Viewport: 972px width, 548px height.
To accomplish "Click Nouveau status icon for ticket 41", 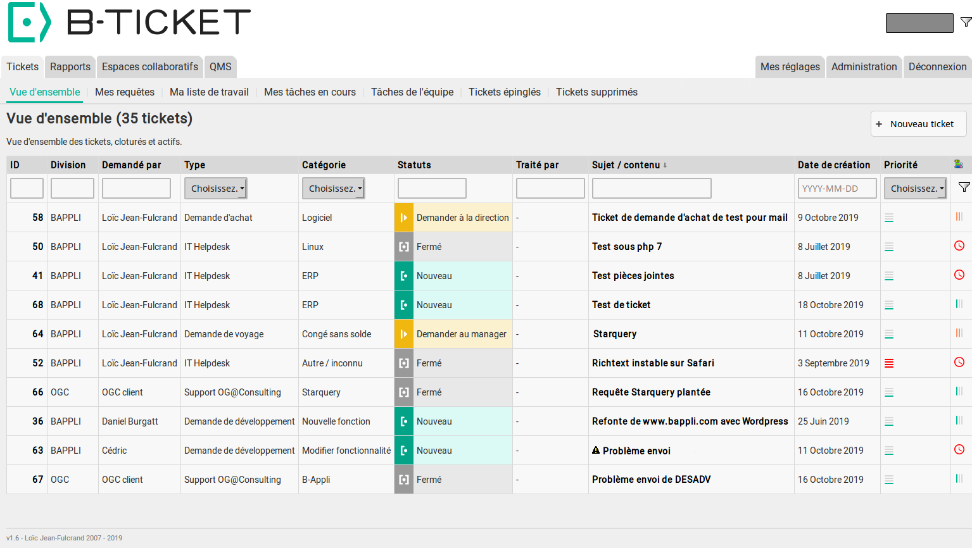I will [x=403, y=276].
